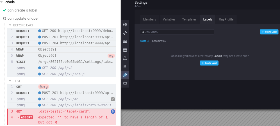Image resolution: width=280 pixels, height=126 pixels.
Task: Click into the Filter Labels search field
Action: click(x=177, y=32)
